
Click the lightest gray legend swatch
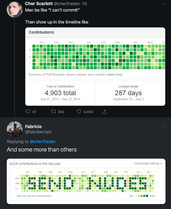pos(136,196)
